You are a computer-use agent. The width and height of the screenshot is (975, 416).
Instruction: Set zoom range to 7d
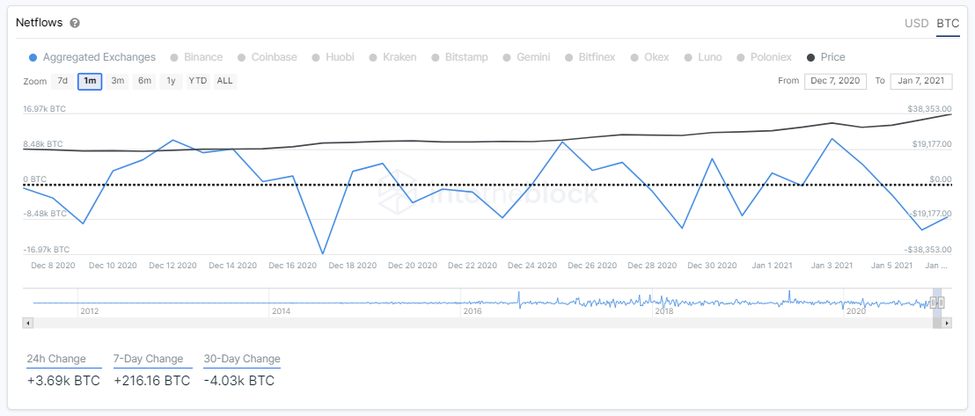coord(62,82)
